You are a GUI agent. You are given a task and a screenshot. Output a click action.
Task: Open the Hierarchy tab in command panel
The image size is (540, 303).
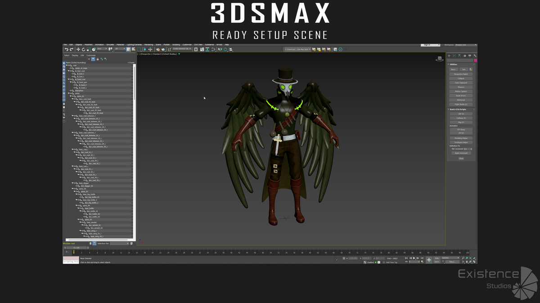[459, 56]
